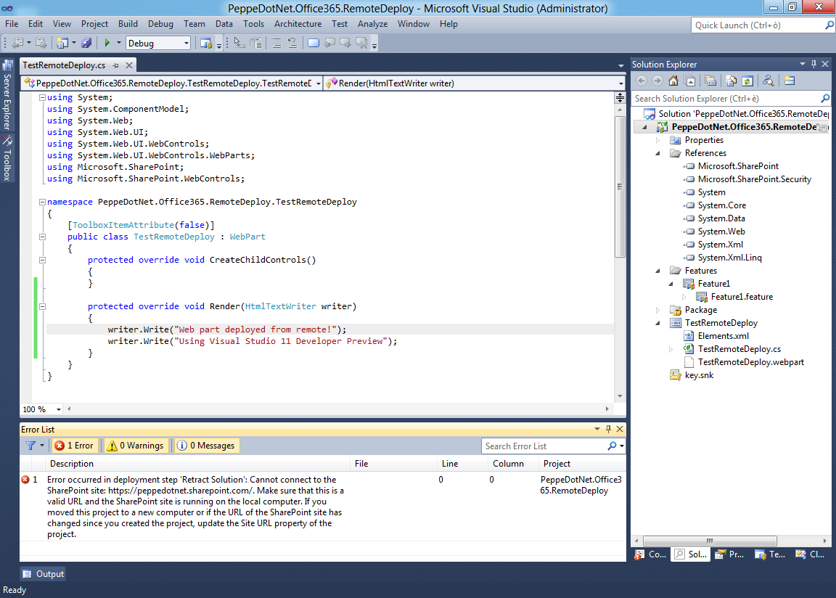This screenshot has height=598, width=836.
Task: Click the Comment Selection toolbar icon
Action: point(276,43)
